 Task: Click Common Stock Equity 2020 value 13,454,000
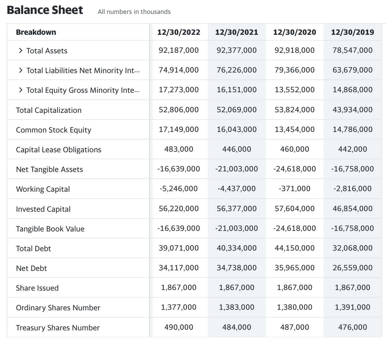(x=295, y=129)
